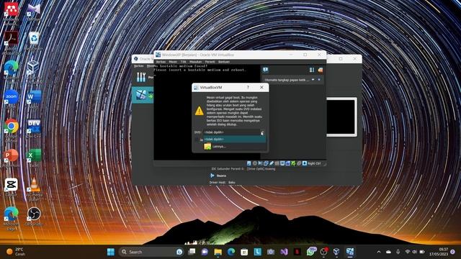Choose 'Lainnya...' from the DVD list
Image resolution: width=461 pixels, height=259 pixels.
click(x=234, y=146)
